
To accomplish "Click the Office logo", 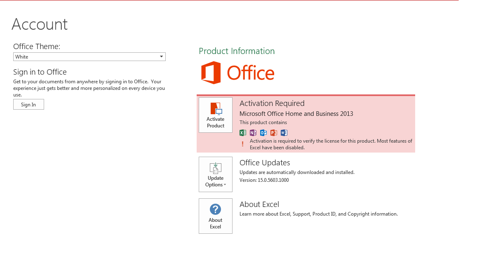I will [x=237, y=73].
